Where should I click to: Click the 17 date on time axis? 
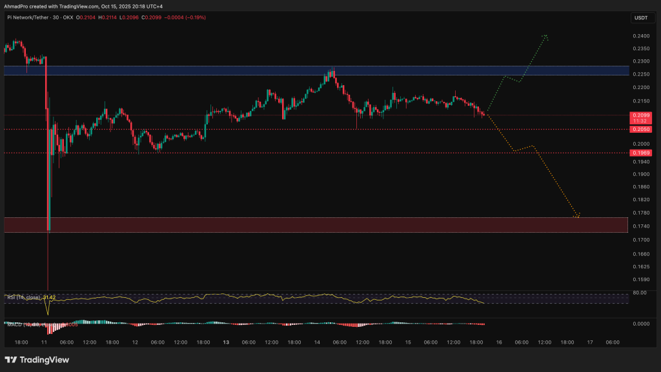589,342
